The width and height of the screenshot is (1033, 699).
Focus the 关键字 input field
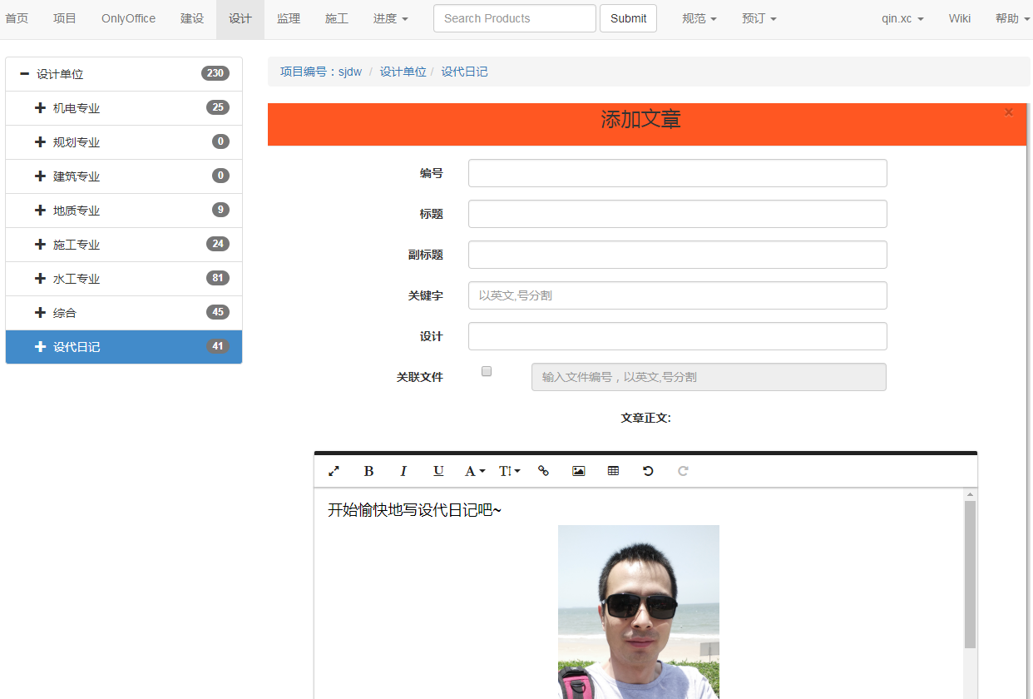[678, 295]
